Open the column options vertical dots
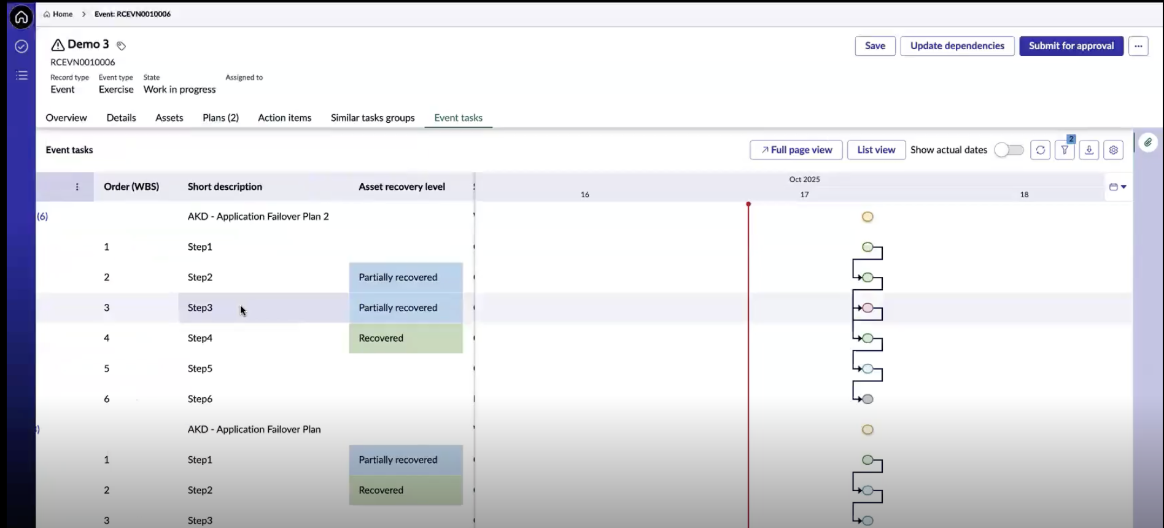1164x528 pixels. point(77,187)
